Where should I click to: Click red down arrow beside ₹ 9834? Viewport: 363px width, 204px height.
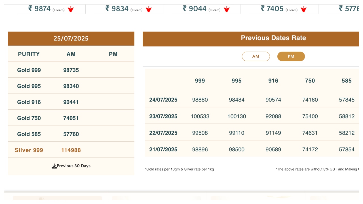[x=149, y=9]
